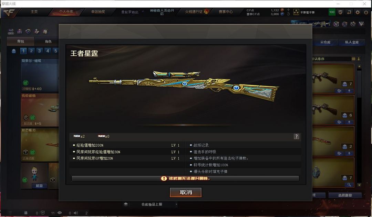
Task: Click the circular refresh icon above backpack
Action: coord(28,31)
